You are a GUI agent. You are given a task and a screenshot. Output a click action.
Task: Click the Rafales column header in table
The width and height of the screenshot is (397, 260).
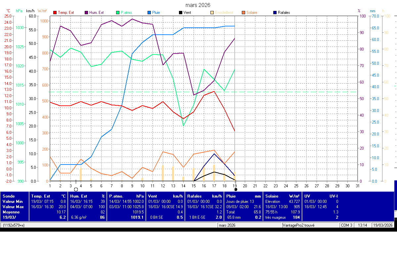(x=195, y=196)
